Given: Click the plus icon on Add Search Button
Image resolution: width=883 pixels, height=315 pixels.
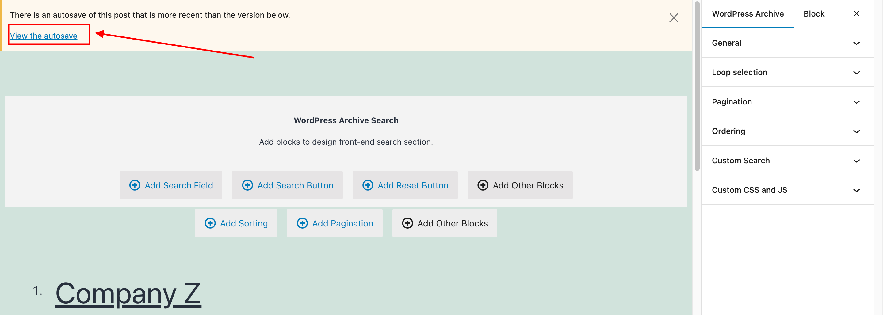Looking at the screenshot, I should click(247, 185).
